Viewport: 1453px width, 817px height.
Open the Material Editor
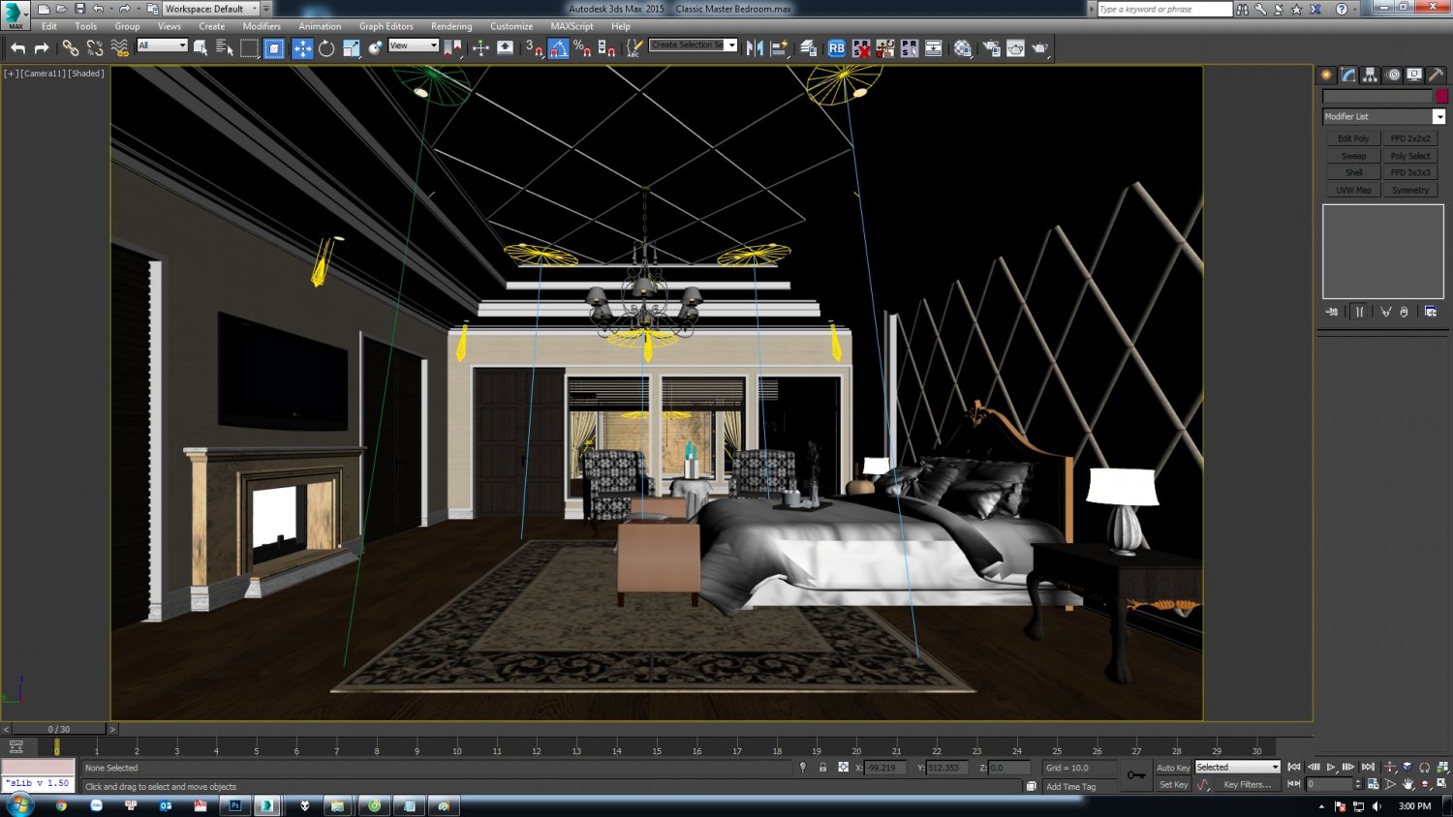[962, 46]
